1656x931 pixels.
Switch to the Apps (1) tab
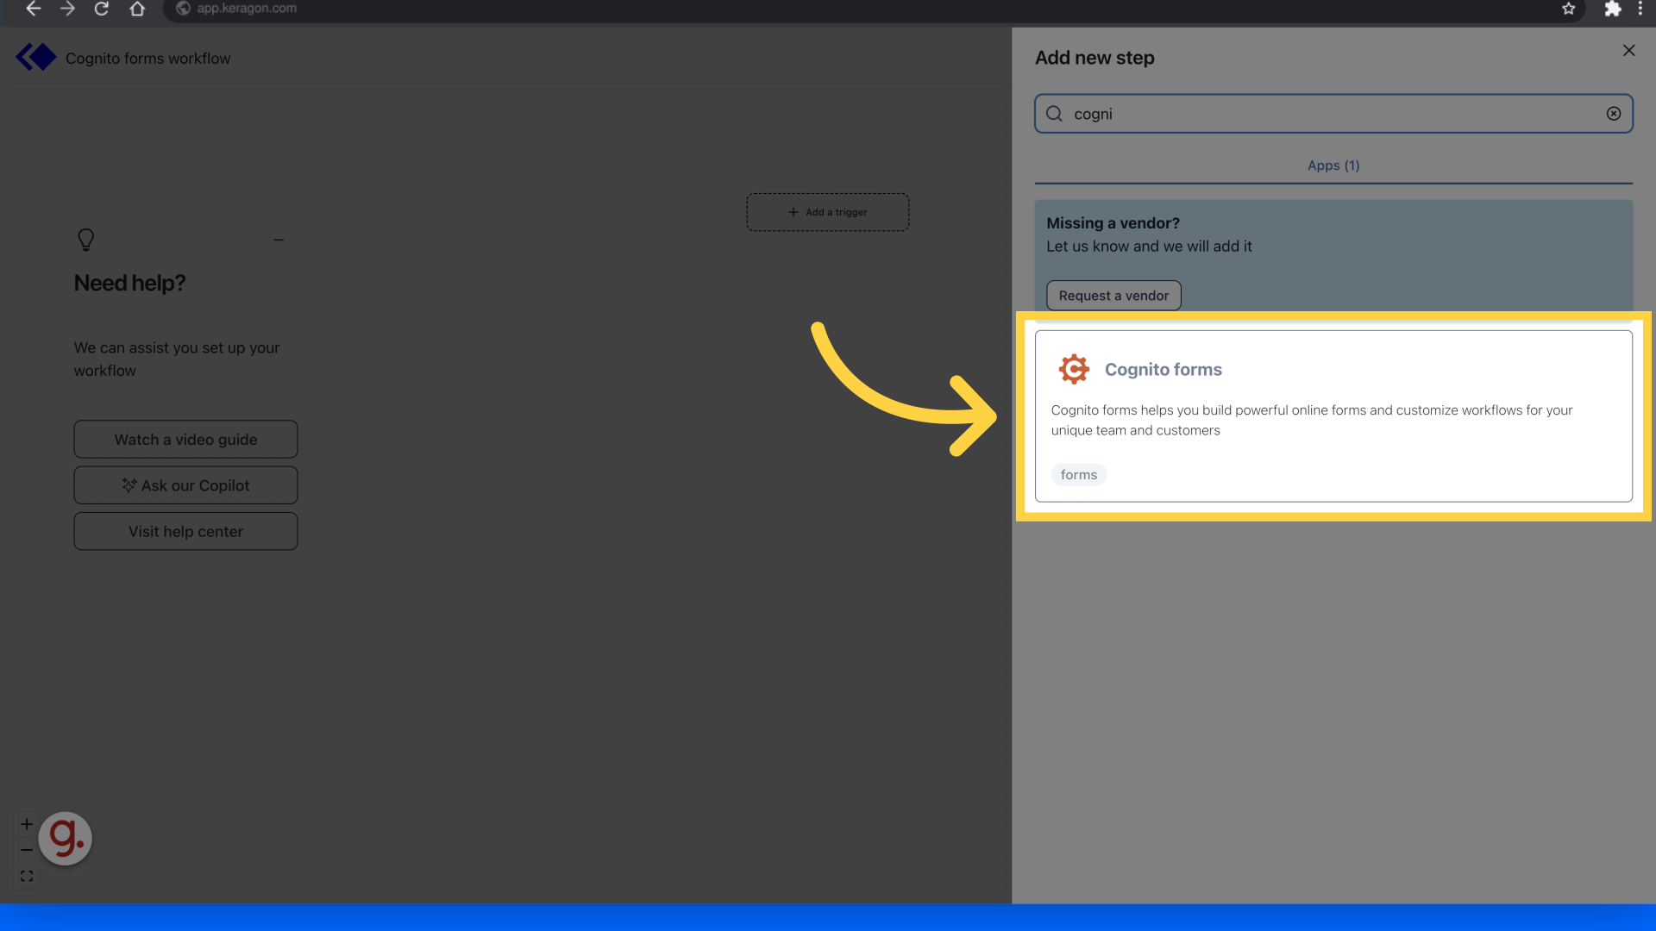click(1333, 165)
